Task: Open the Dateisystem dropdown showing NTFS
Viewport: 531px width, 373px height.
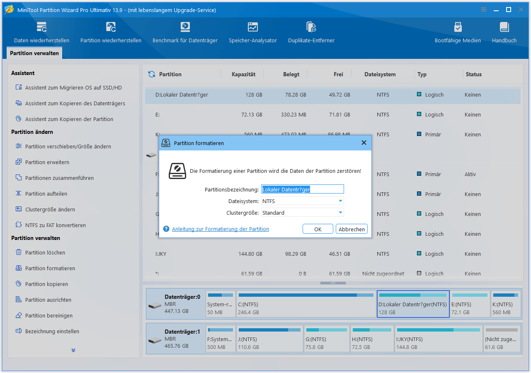Action: pos(303,201)
